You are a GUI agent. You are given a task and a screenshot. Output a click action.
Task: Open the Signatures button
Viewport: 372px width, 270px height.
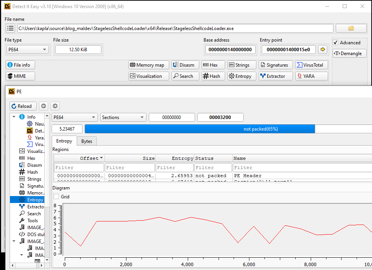[x=276, y=65]
